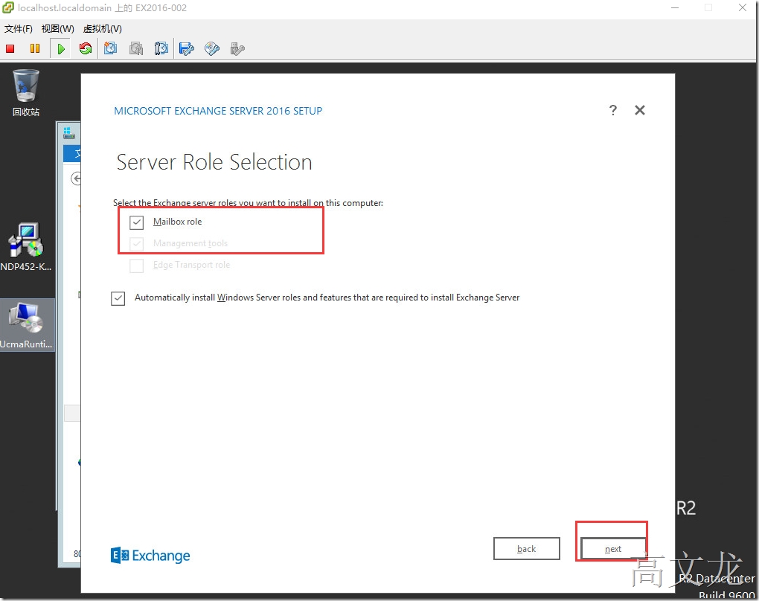759x601 pixels.
Task: Open the 文件(F) menu
Action: (19, 29)
